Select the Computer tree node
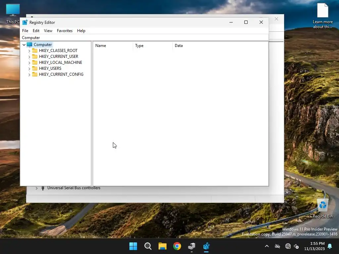This screenshot has width=339, height=254. (x=43, y=45)
